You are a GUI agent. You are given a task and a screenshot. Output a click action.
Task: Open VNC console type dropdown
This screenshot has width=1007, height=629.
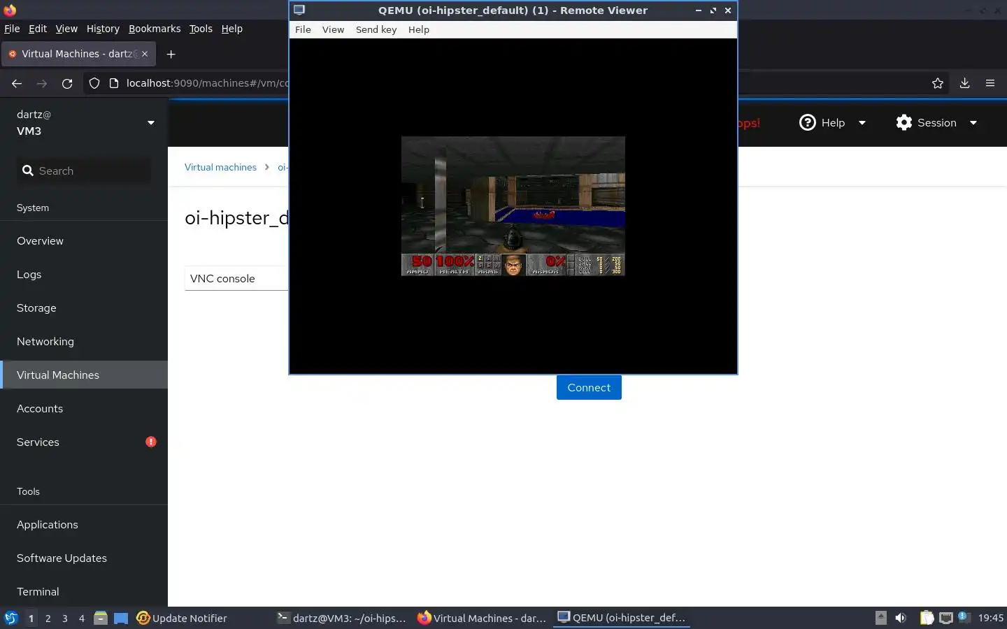[236, 278]
